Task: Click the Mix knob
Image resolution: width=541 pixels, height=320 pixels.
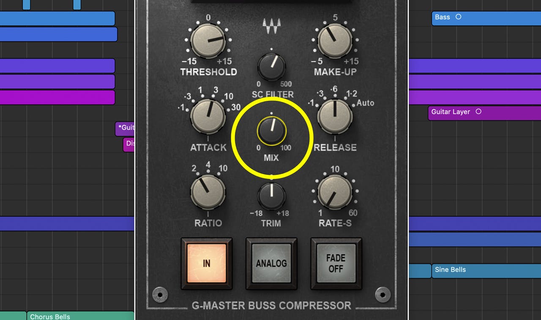Action: point(271,131)
